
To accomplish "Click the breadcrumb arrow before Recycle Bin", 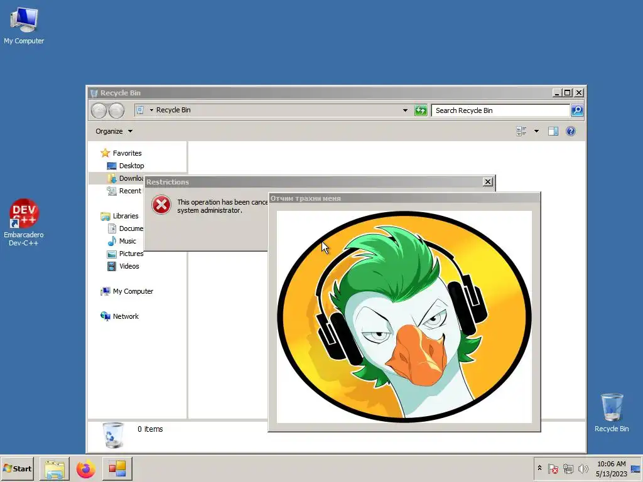I will click(151, 110).
